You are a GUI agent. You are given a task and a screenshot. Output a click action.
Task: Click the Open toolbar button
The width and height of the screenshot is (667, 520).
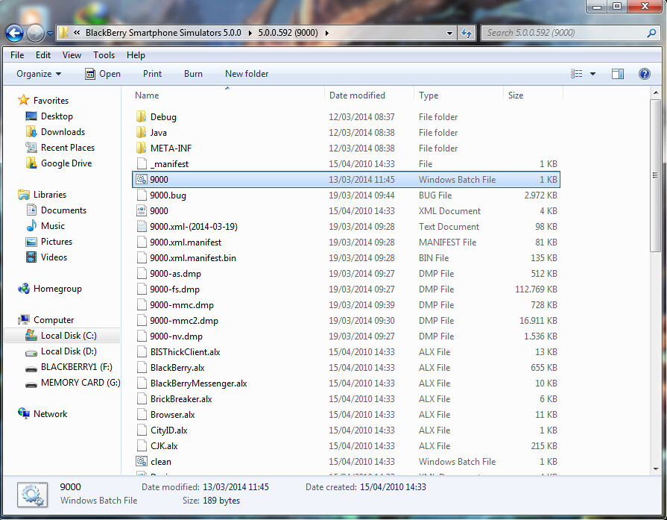[x=103, y=74]
